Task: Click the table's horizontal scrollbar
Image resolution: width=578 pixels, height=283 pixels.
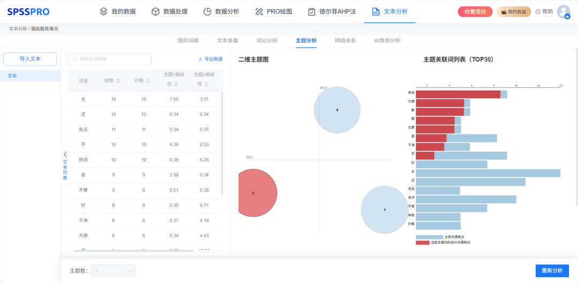Action: pos(133,251)
